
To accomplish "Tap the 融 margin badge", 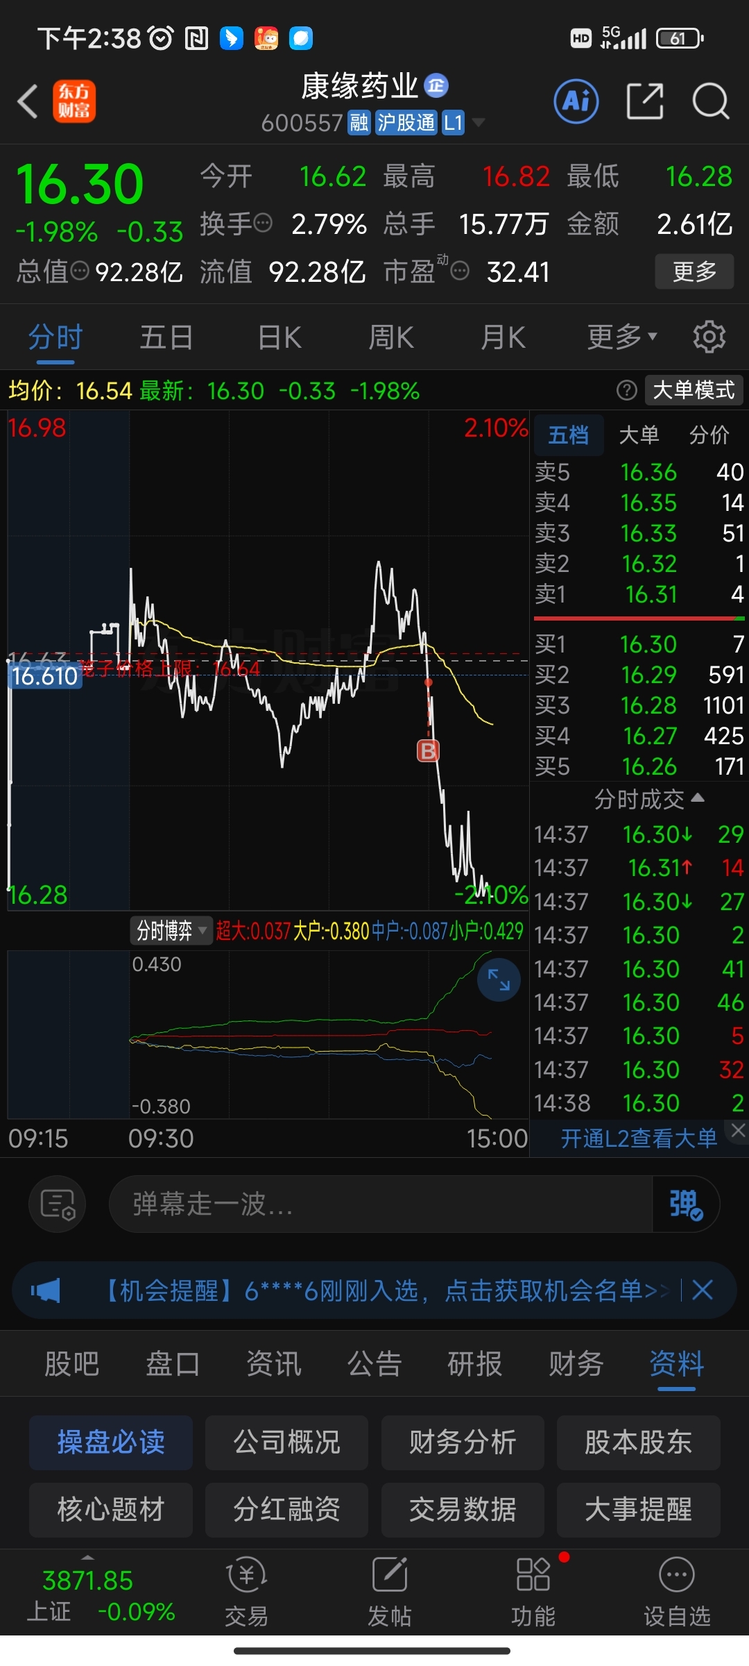I will point(359,123).
